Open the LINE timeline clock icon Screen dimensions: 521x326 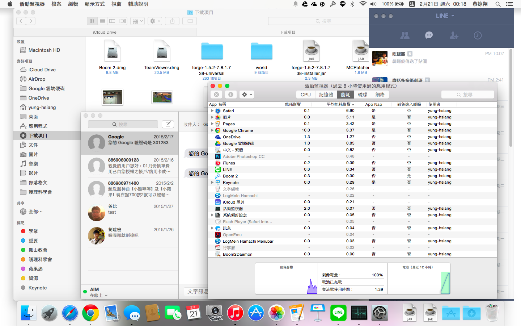point(478,35)
